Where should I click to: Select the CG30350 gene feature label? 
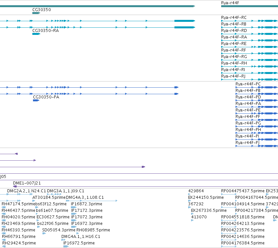(x=41, y=9)
